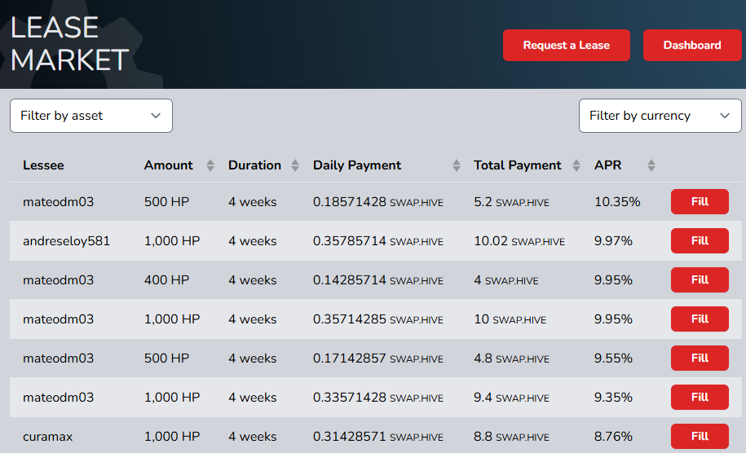Sort table by Total Payment arrows

click(576, 165)
